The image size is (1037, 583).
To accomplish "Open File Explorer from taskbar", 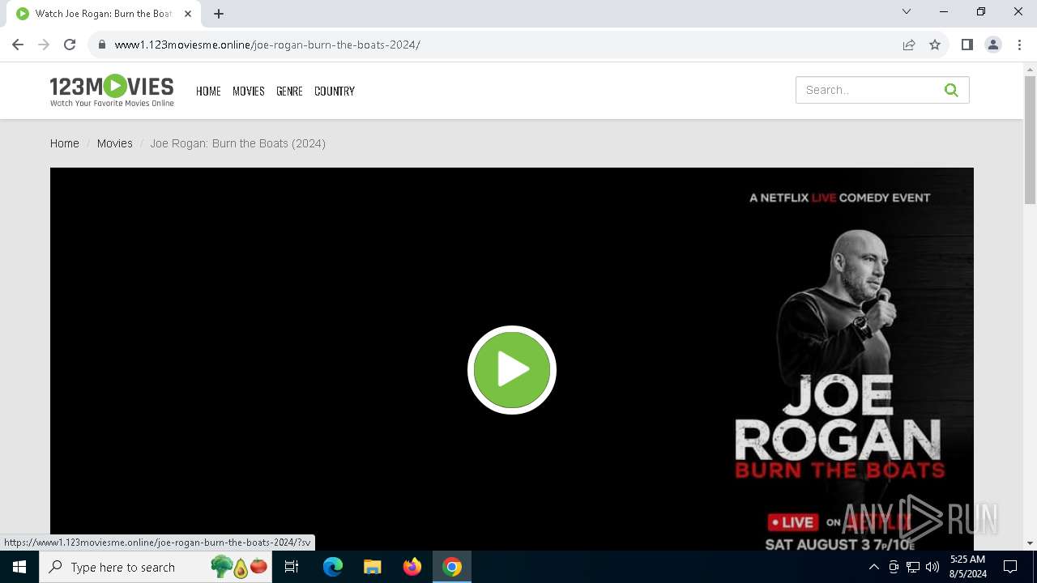I will coord(372,567).
